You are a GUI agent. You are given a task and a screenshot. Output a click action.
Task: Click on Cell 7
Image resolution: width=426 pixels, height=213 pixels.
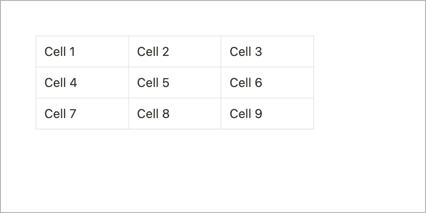click(x=82, y=114)
